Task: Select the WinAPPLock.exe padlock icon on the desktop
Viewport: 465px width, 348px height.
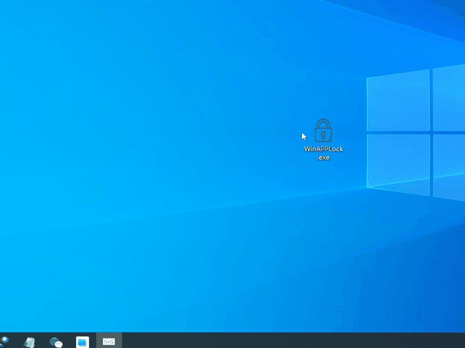Action: pyautogui.click(x=323, y=130)
